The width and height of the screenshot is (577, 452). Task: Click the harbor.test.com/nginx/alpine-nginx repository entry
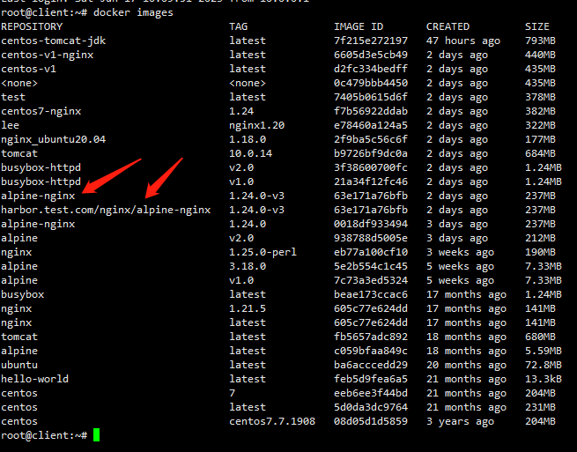(x=106, y=210)
